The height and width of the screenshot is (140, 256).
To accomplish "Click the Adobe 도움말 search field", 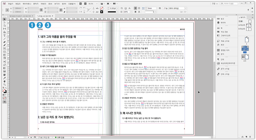I will coord(230,3).
